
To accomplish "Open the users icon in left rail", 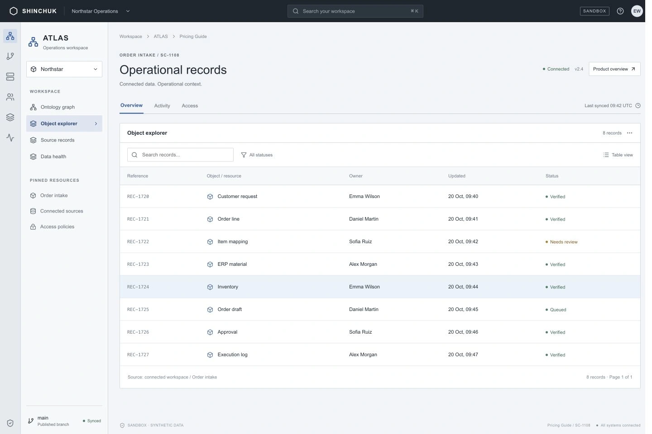I will tap(10, 97).
